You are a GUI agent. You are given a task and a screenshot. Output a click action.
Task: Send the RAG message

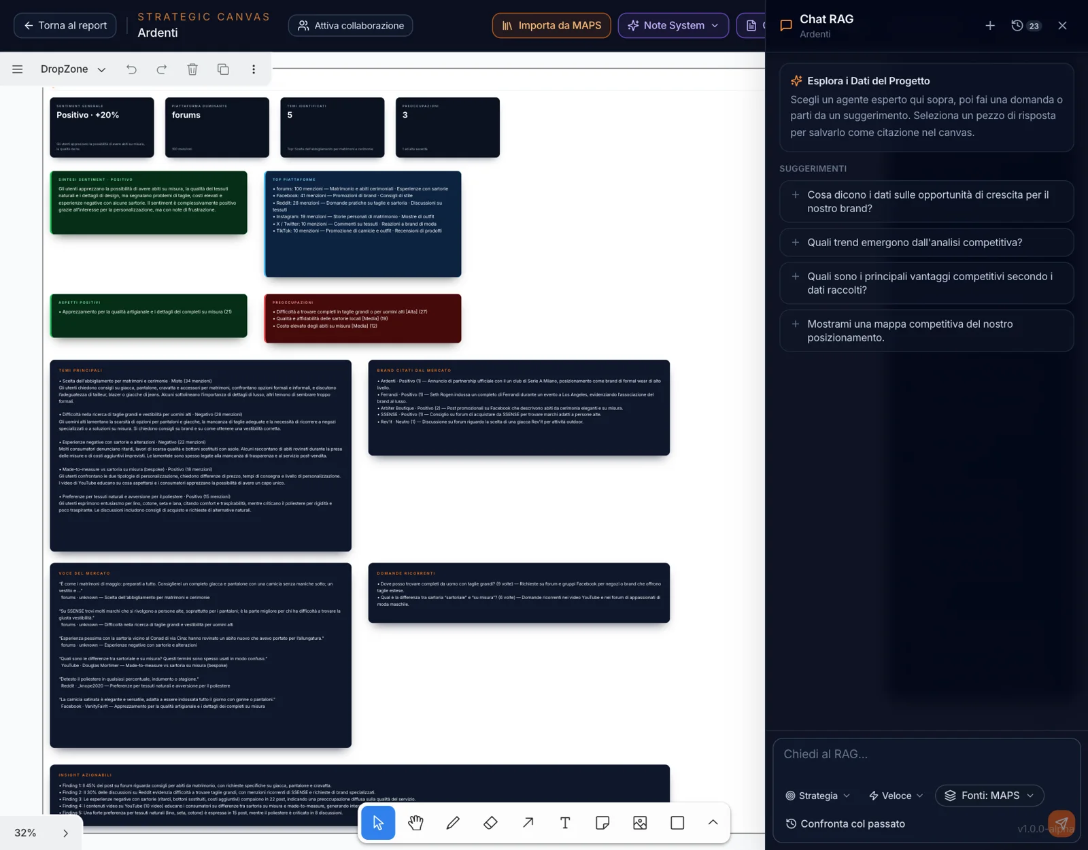coord(1061,823)
